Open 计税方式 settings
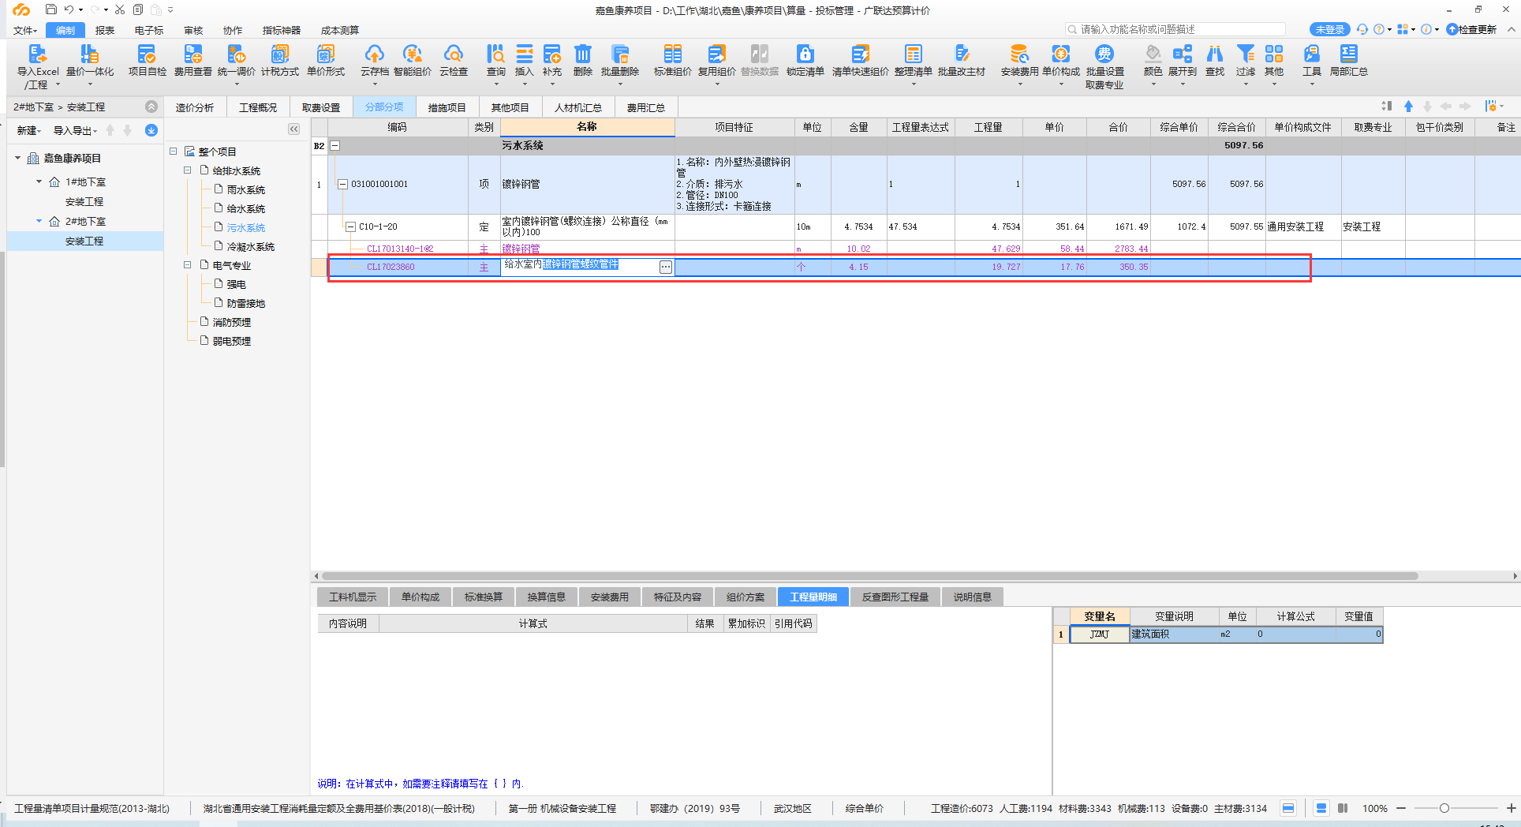Screen dimensions: 1521x827 (280, 61)
